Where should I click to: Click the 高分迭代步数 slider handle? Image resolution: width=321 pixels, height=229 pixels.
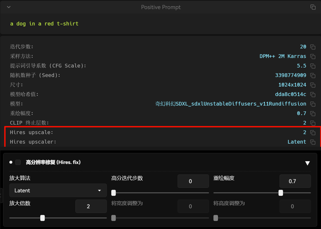point(113,193)
